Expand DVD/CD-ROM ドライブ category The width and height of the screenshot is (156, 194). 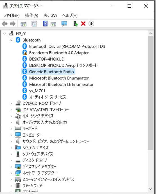(x=11, y=103)
